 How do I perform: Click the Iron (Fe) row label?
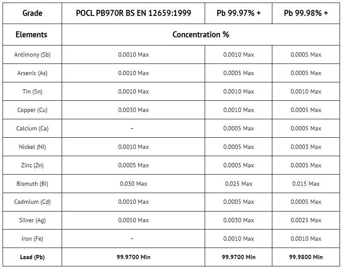click(x=32, y=239)
